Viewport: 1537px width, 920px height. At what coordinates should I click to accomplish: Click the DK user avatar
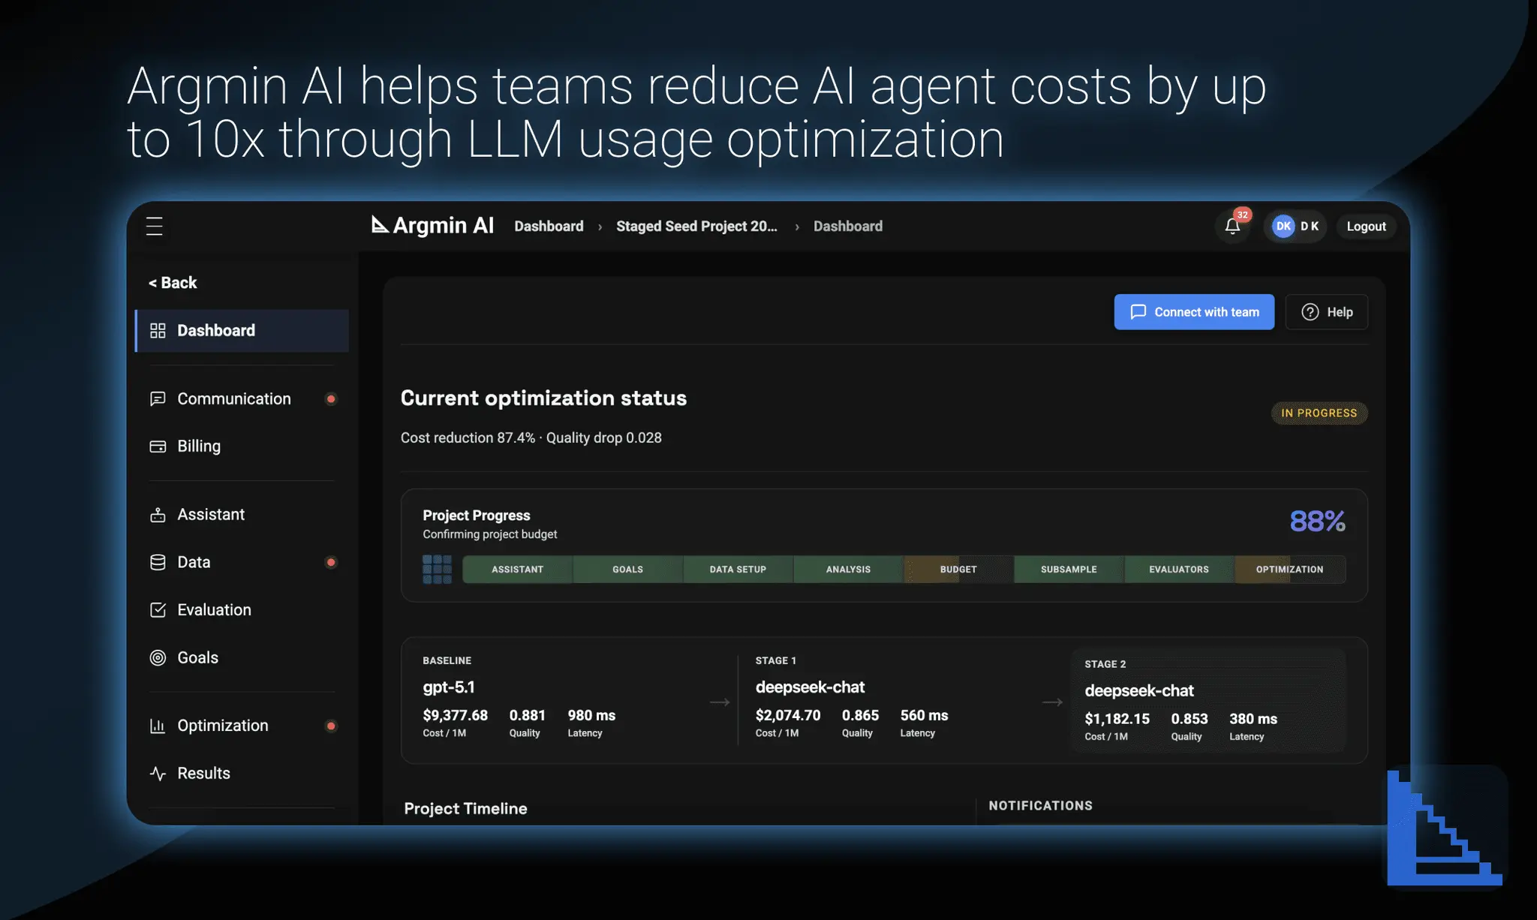coord(1283,226)
